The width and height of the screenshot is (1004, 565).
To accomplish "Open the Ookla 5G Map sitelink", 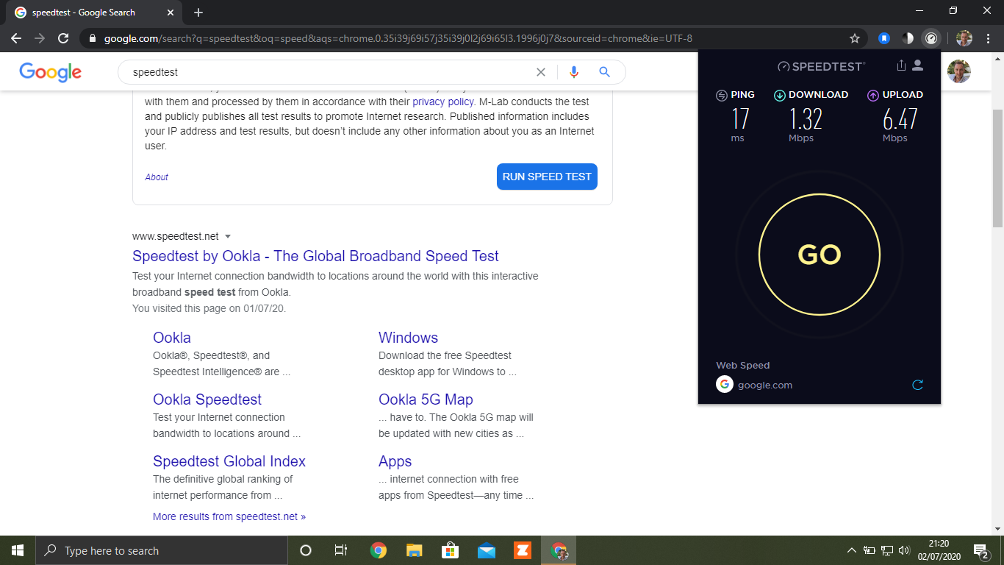I will [426, 399].
